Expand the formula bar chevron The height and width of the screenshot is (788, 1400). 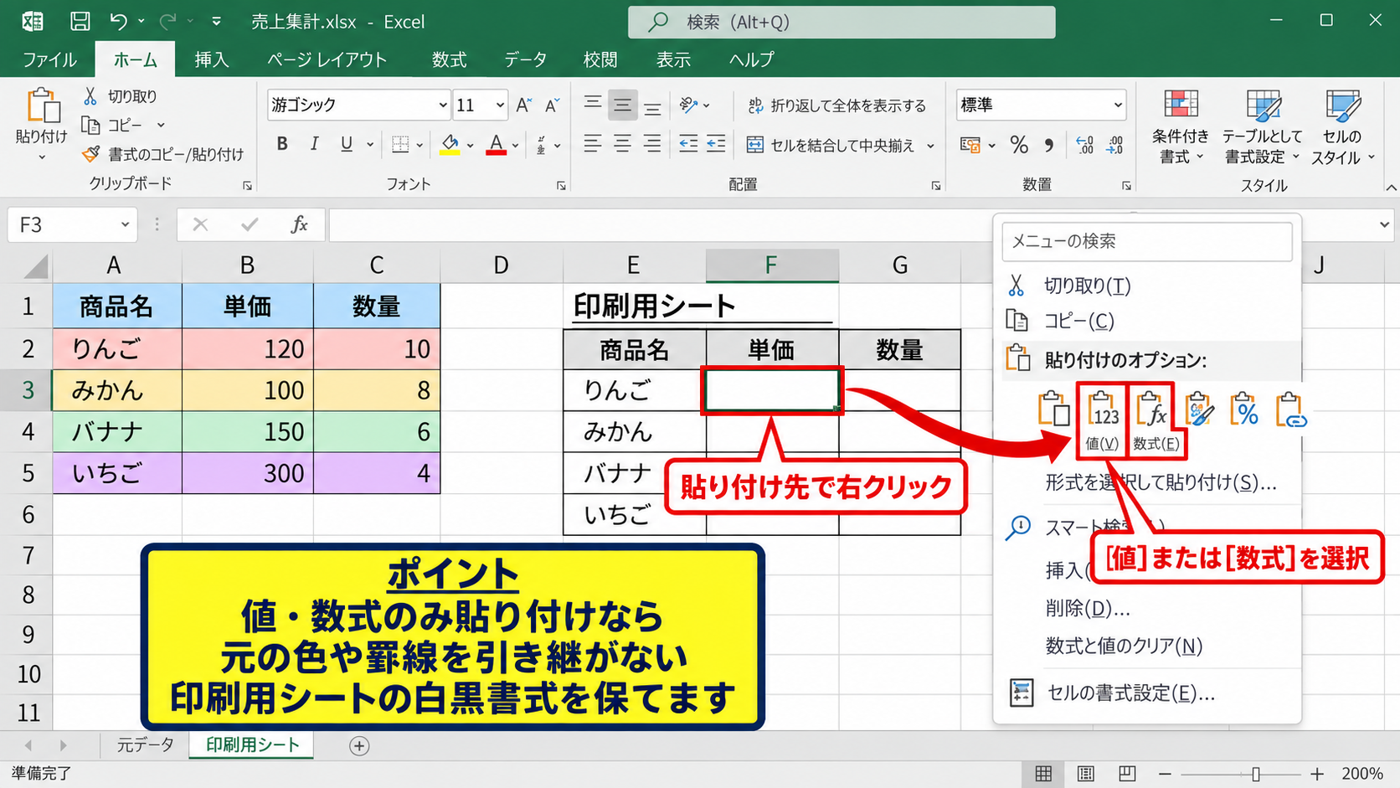(x=1384, y=224)
